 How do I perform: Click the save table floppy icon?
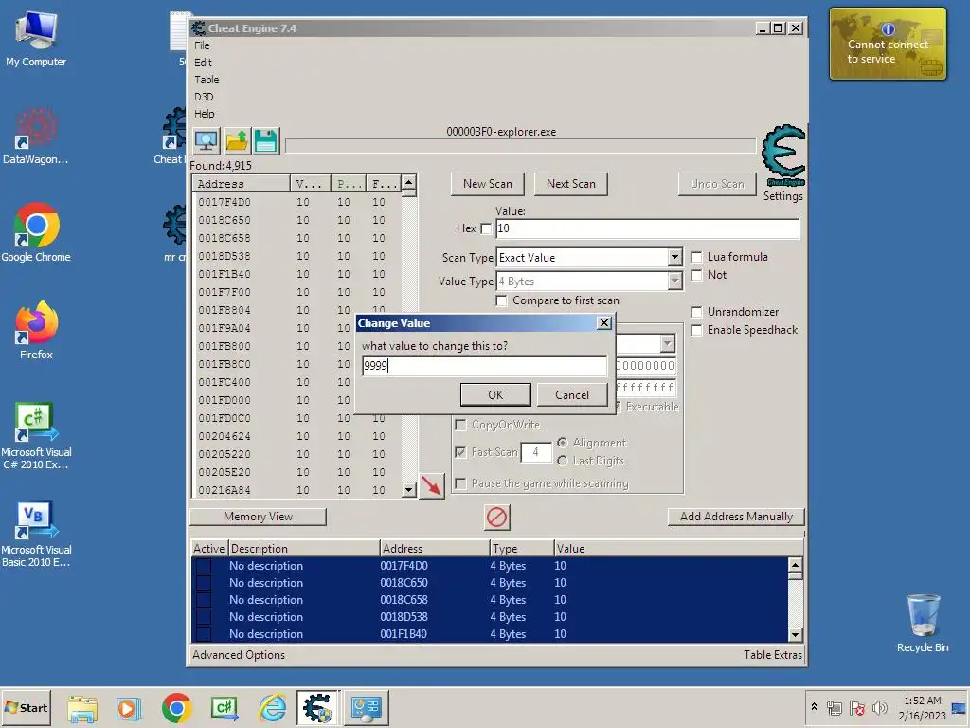click(x=266, y=141)
